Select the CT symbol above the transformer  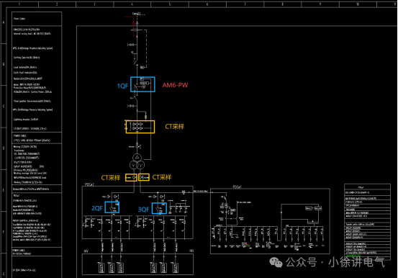point(140,127)
